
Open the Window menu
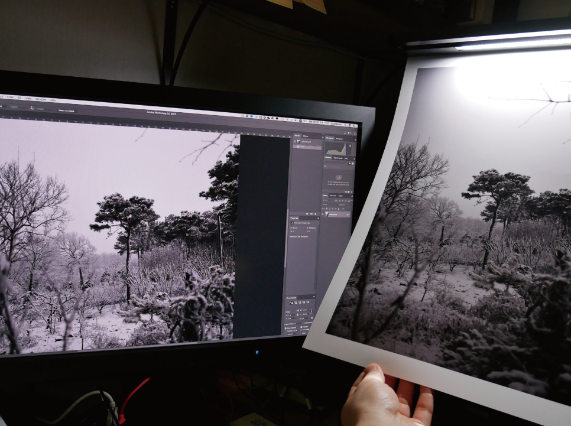[40, 99]
